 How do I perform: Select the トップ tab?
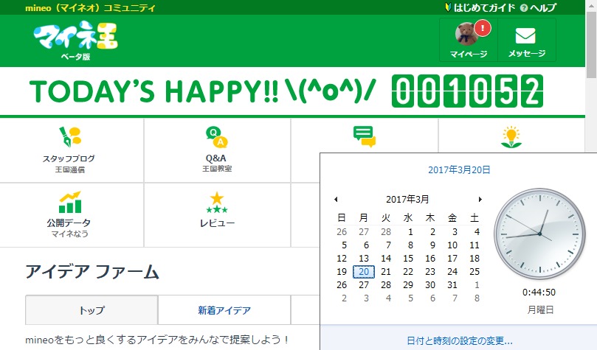click(92, 309)
